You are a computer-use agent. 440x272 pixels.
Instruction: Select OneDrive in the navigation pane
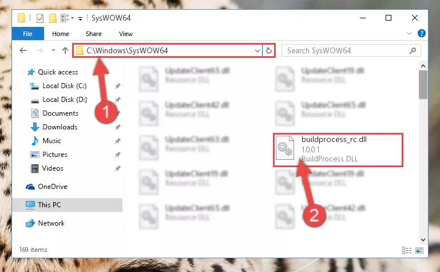coord(53,187)
